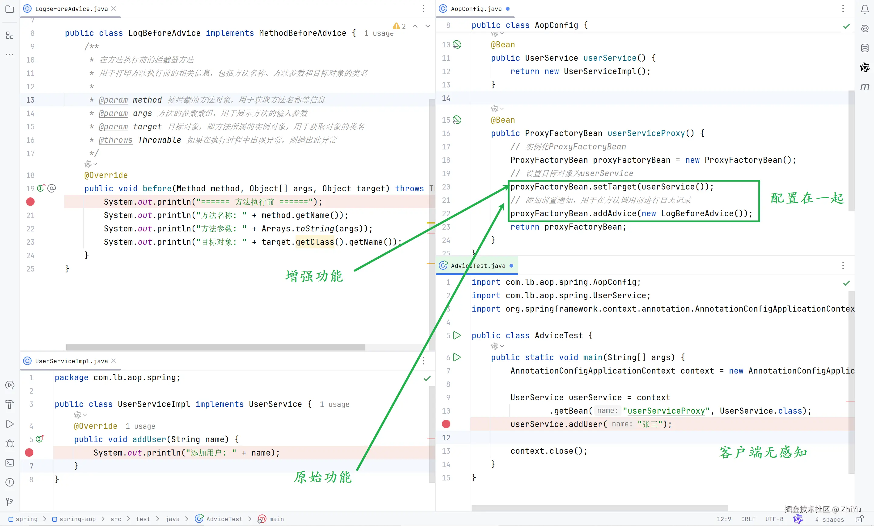Open the Notifications bell icon

click(864, 9)
